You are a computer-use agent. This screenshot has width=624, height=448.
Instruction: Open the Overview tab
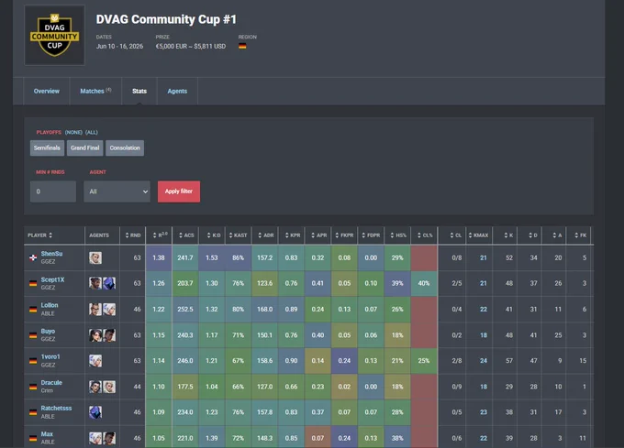(x=47, y=92)
